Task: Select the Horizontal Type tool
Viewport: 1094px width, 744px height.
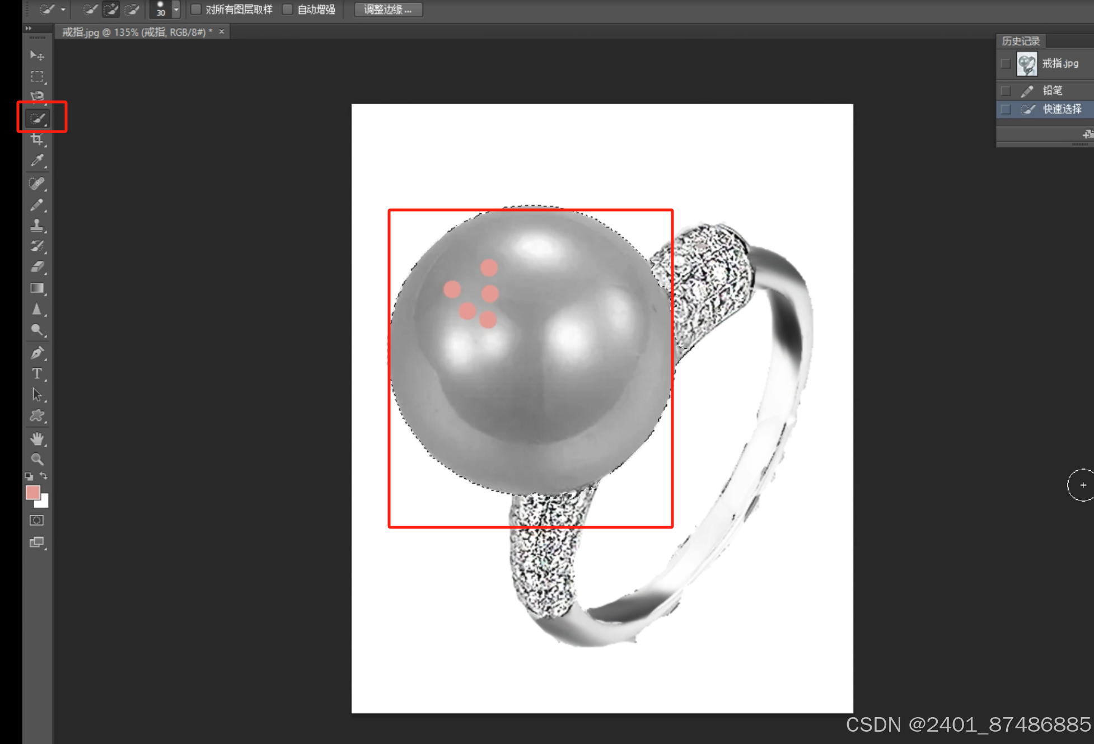Action: [x=37, y=373]
